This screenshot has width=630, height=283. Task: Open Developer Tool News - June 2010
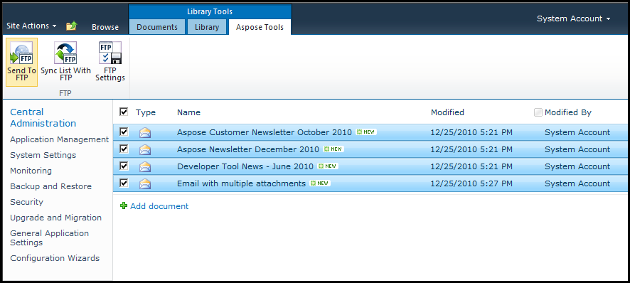(x=245, y=166)
